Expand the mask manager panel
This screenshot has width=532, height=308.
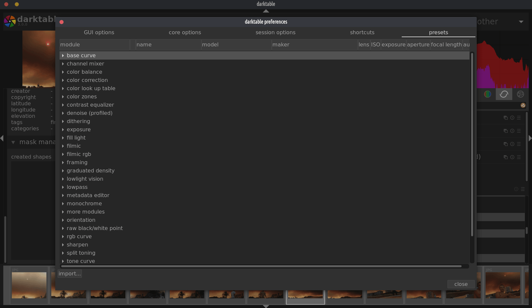tap(13, 142)
